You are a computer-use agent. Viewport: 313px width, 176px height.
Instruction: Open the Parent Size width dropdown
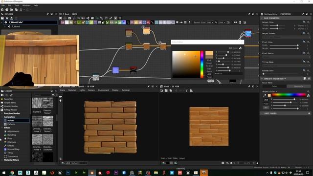(210, 22)
